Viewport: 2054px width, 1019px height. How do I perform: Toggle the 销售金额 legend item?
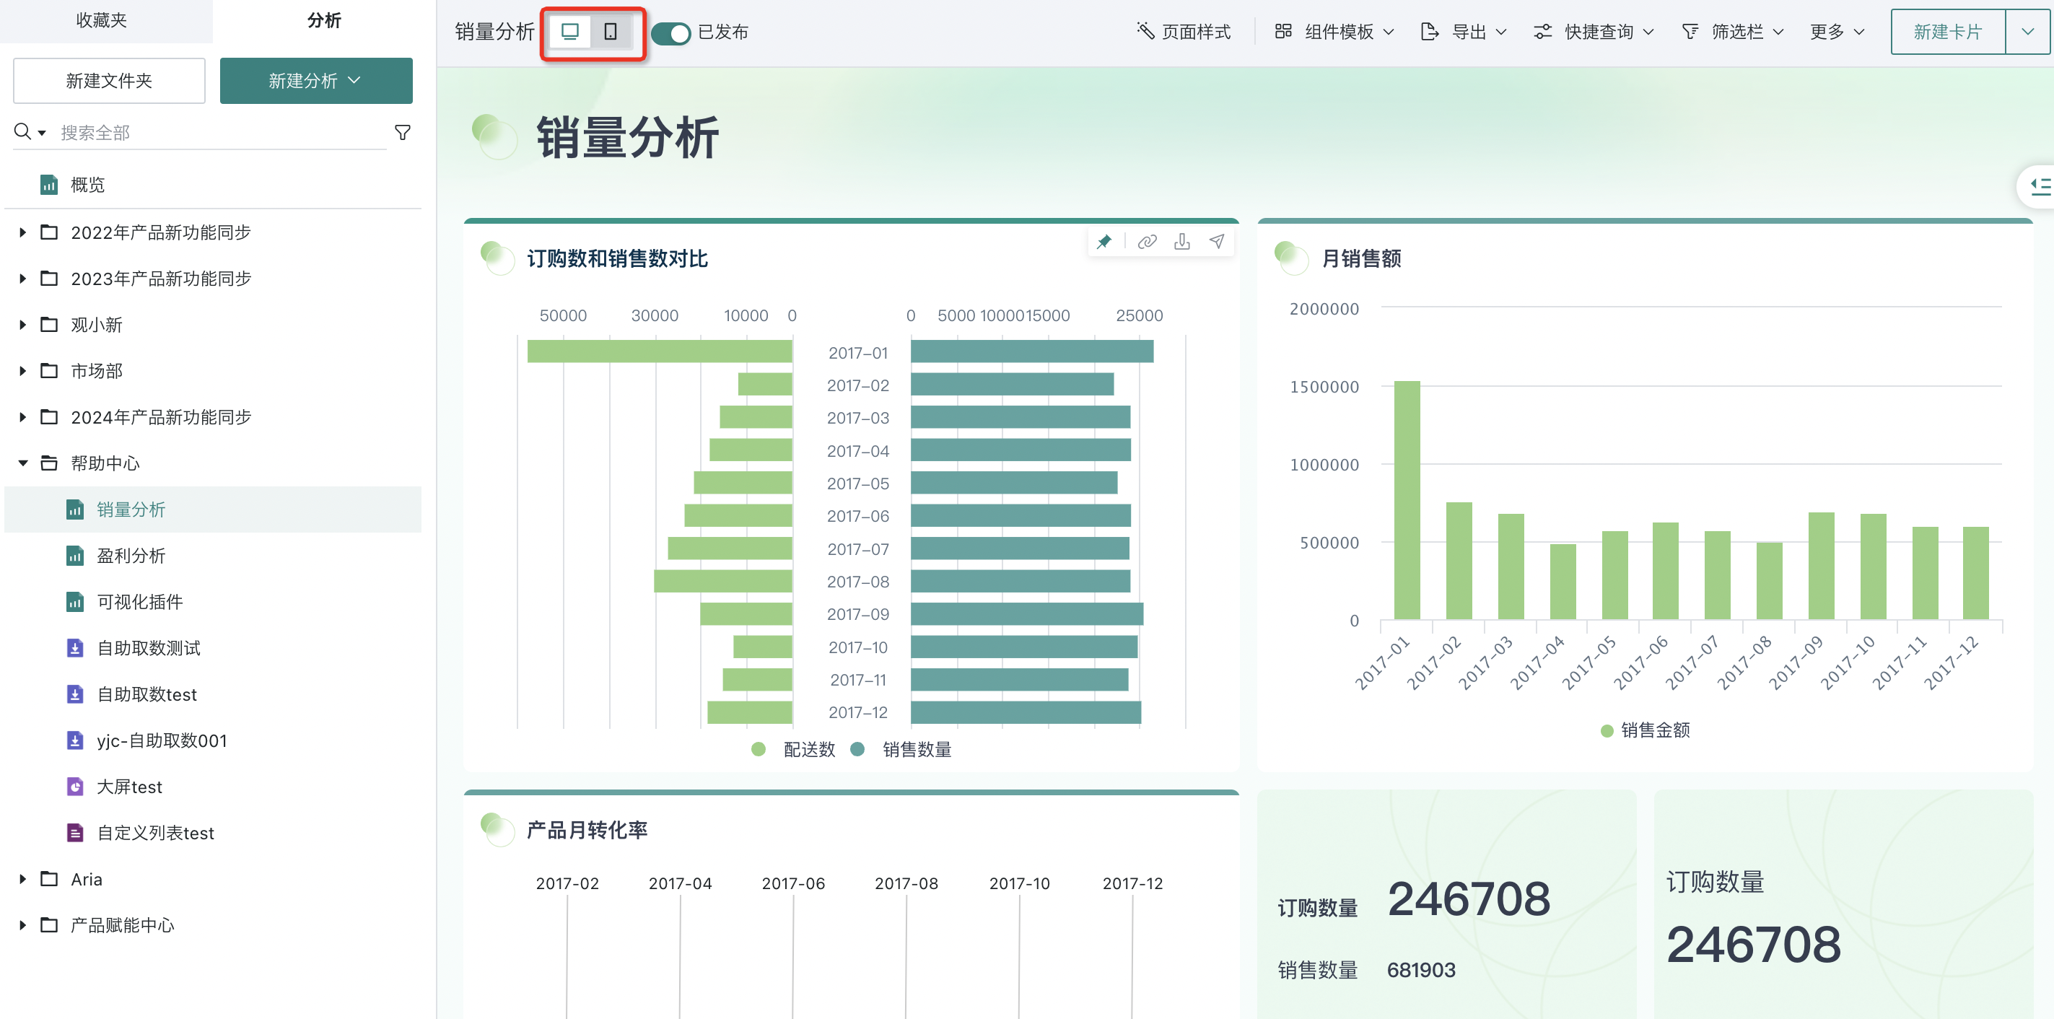tap(1645, 730)
